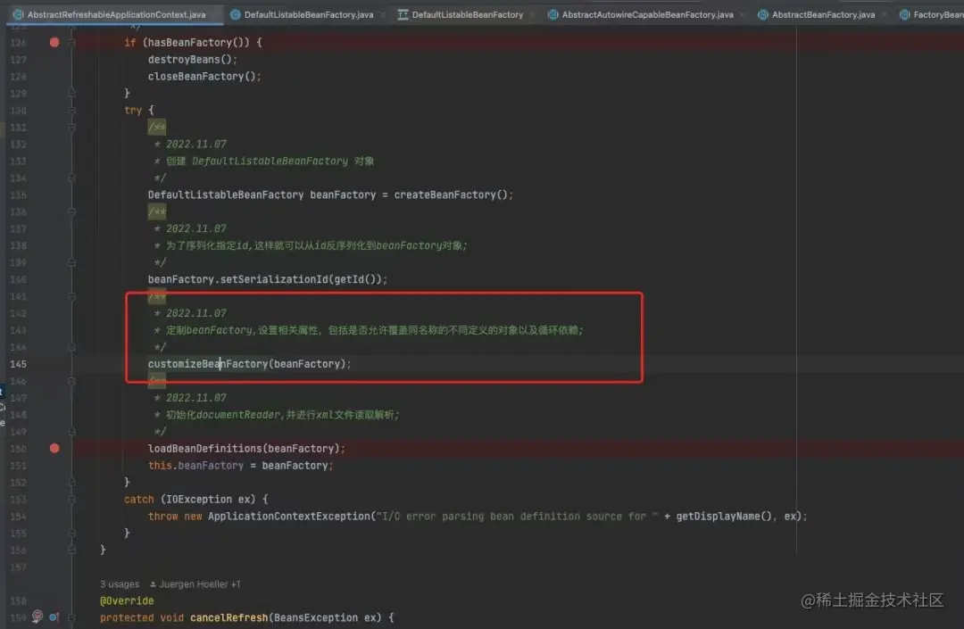
Task: Click the comment fold end marker on line 149
Action: [72, 431]
